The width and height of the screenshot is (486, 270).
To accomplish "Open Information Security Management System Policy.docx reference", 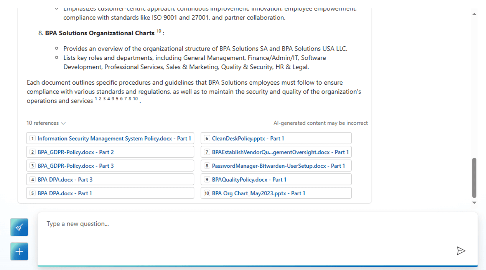I will pyautogui.click(x=110, y=138).
